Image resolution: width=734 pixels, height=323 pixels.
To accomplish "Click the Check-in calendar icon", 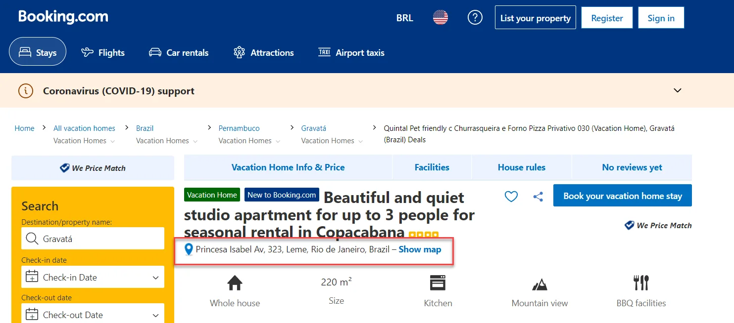I will (32, 277).
